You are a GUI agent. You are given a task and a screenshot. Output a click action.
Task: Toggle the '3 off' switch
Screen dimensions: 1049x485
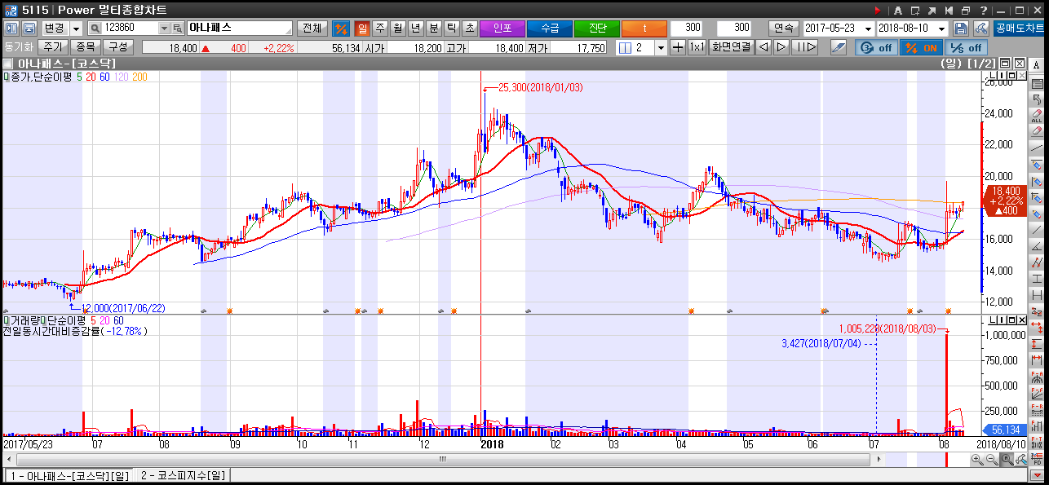(875, 47)
